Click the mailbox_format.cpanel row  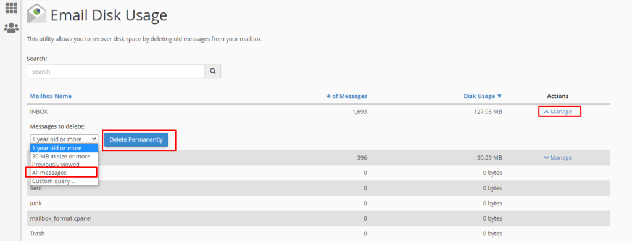click(318, 218)
